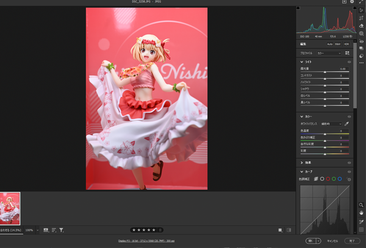The image size is (366, 248).
Task: Collapse the ライト (Light) section
Action: [301, 62]
